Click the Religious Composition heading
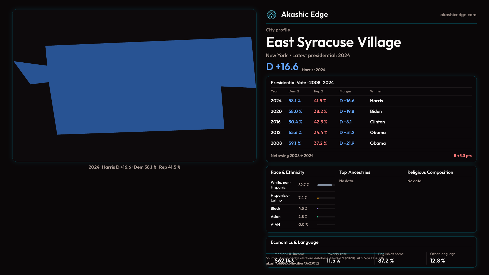 click(x=430, y=172)
